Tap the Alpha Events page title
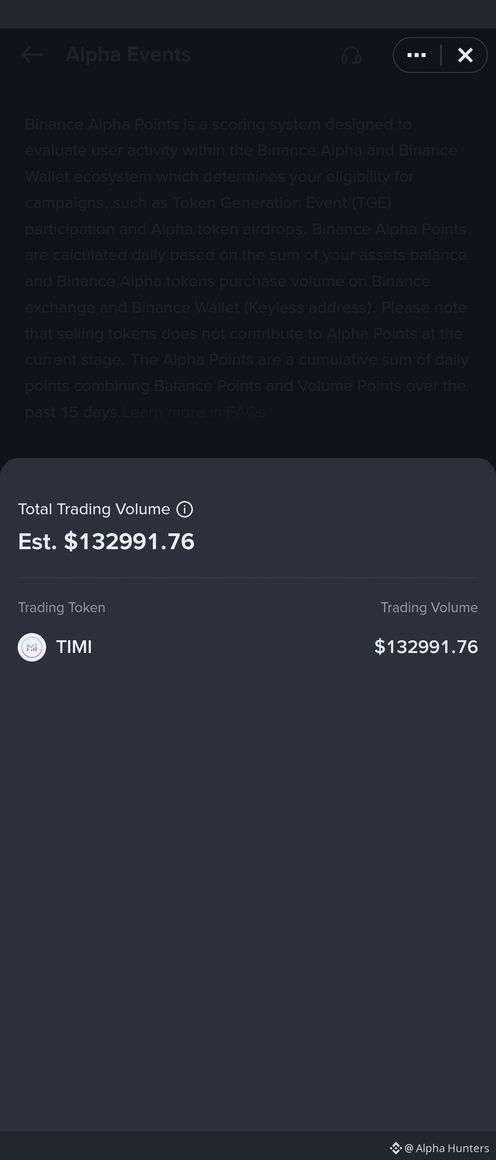Viewport: 496px width, 1160px height. coord(128,55)
